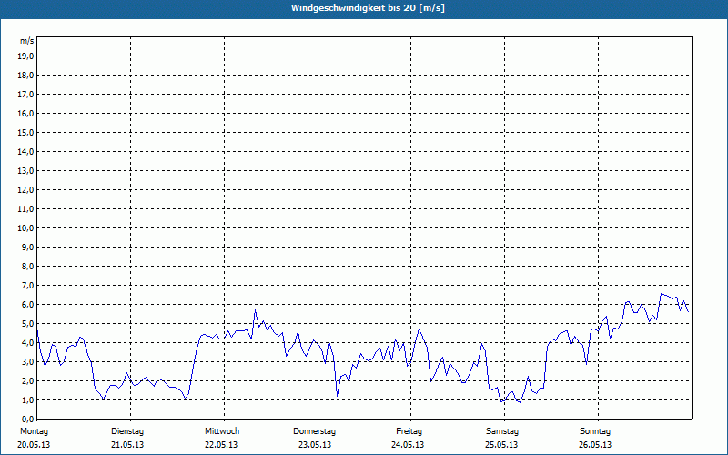
Task: Select the 'Mittwoch' day label
Action: click(222, 431)
